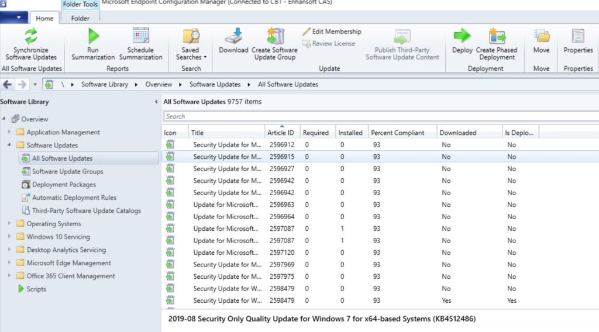Run Summarization from the ribbon
Image resolution: width=599 pixels, height=332 pixels.
click(x=93, y=37)
